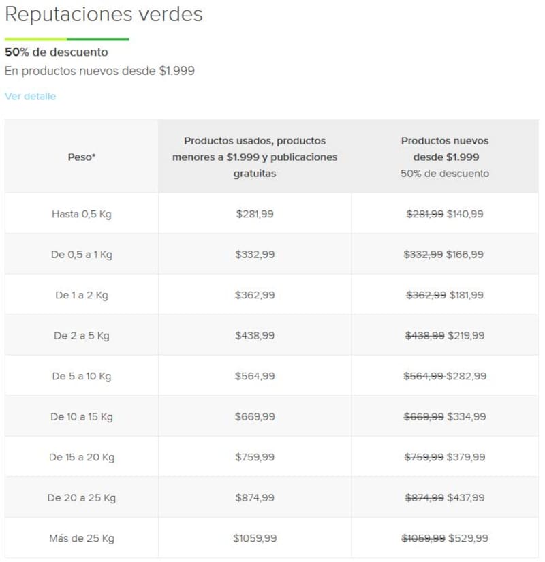Click the $281,99 used-products price
This screenshot has height=562, width=545.
(x=255, y=214)
